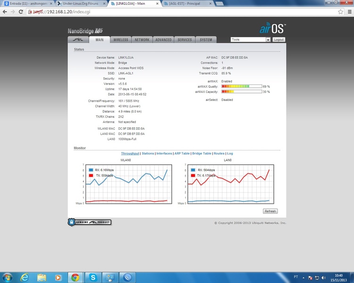
Task: View the Bridge Table link
Action: tap(202, 153)
